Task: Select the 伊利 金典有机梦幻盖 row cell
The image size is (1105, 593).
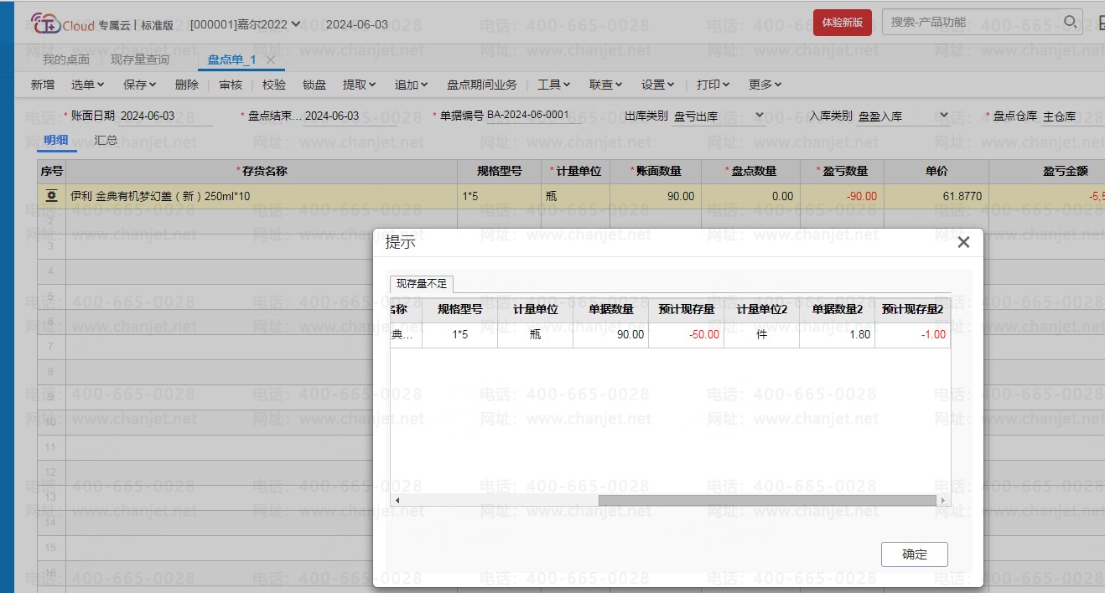Action: tap(261, 196)
